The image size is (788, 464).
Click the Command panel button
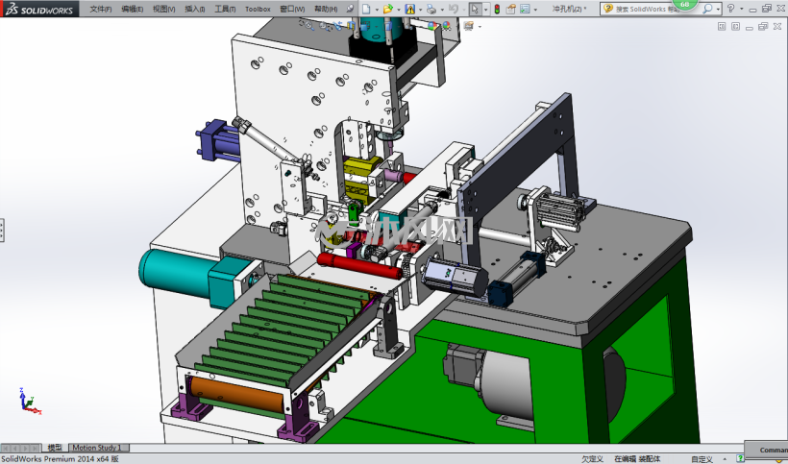point(766,450)
